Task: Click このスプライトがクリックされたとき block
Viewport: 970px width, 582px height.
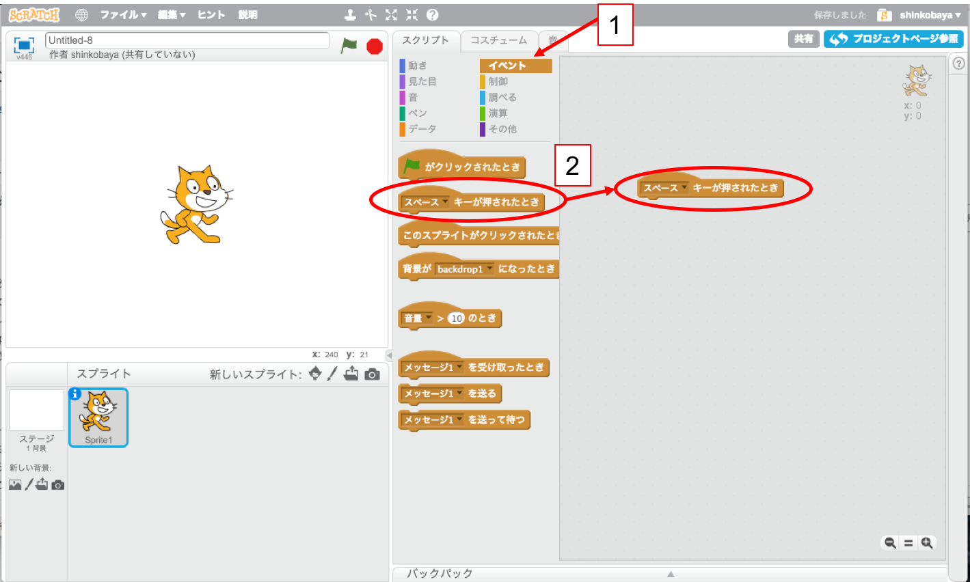Action: pyautogui.click(x=479, y=235)
